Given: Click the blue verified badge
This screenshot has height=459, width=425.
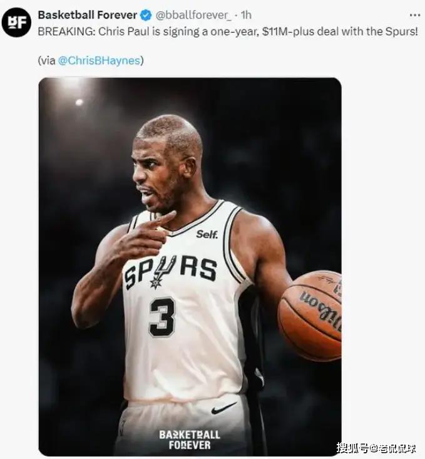Looking at the screenshot, I should point(146,15).
